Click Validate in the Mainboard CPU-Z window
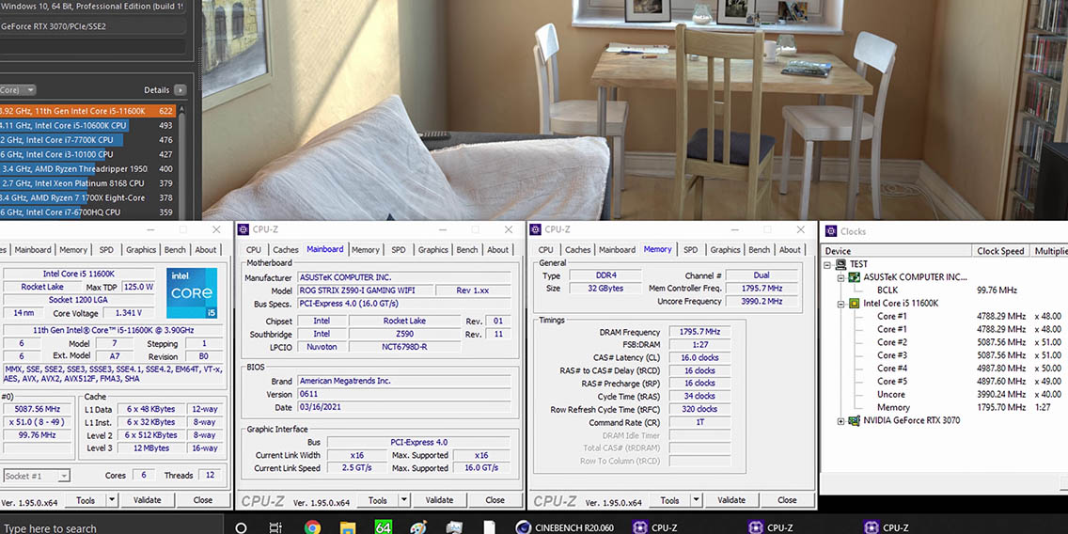This screenshot has height=534, width=1068. [439, 500]
